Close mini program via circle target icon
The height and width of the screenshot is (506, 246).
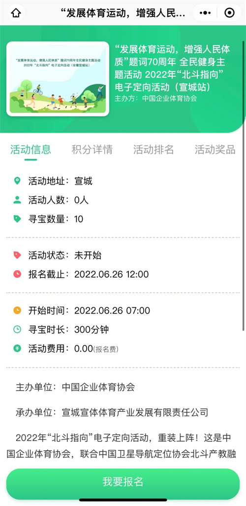229,13
